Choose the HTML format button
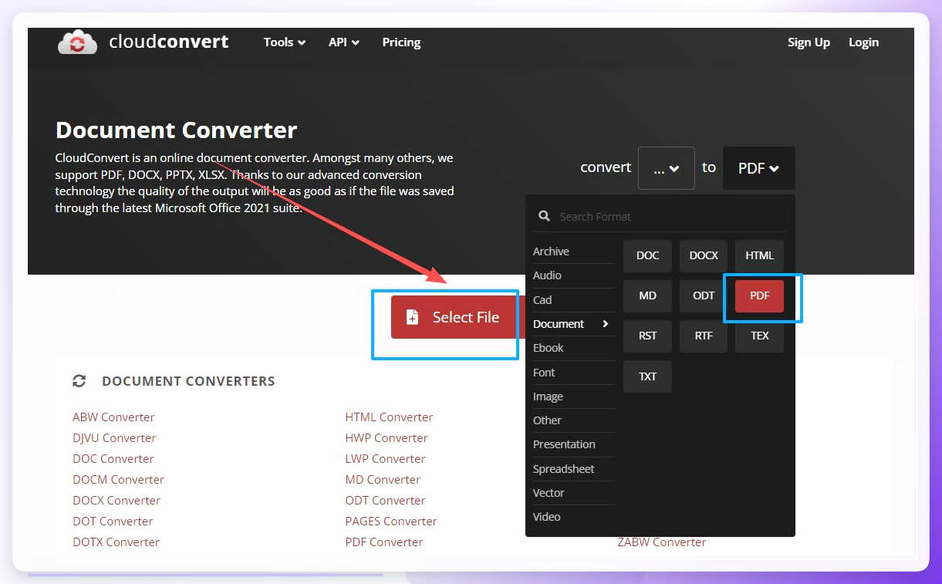This screenshot has height=584, width=942. (759, 255)
